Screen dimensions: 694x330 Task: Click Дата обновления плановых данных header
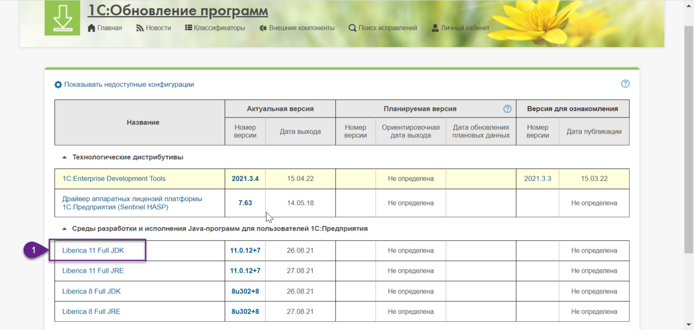coord(481,131)
